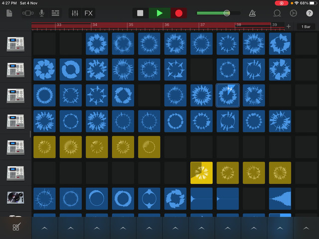The width and height of the screenshot is (319, 239).
Task: Jump to bar 38 on ruler
Action: 239,24
